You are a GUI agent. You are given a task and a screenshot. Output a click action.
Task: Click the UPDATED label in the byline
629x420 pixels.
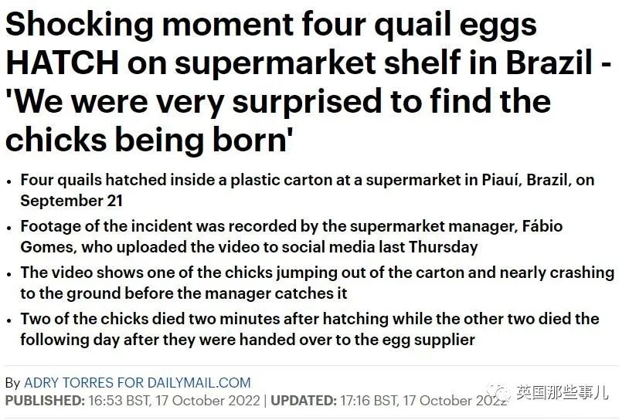point(304,401)
